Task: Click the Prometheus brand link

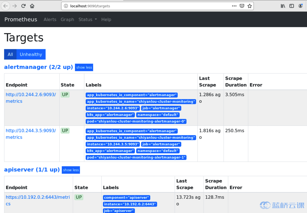Action: click(x=21, y=20)
